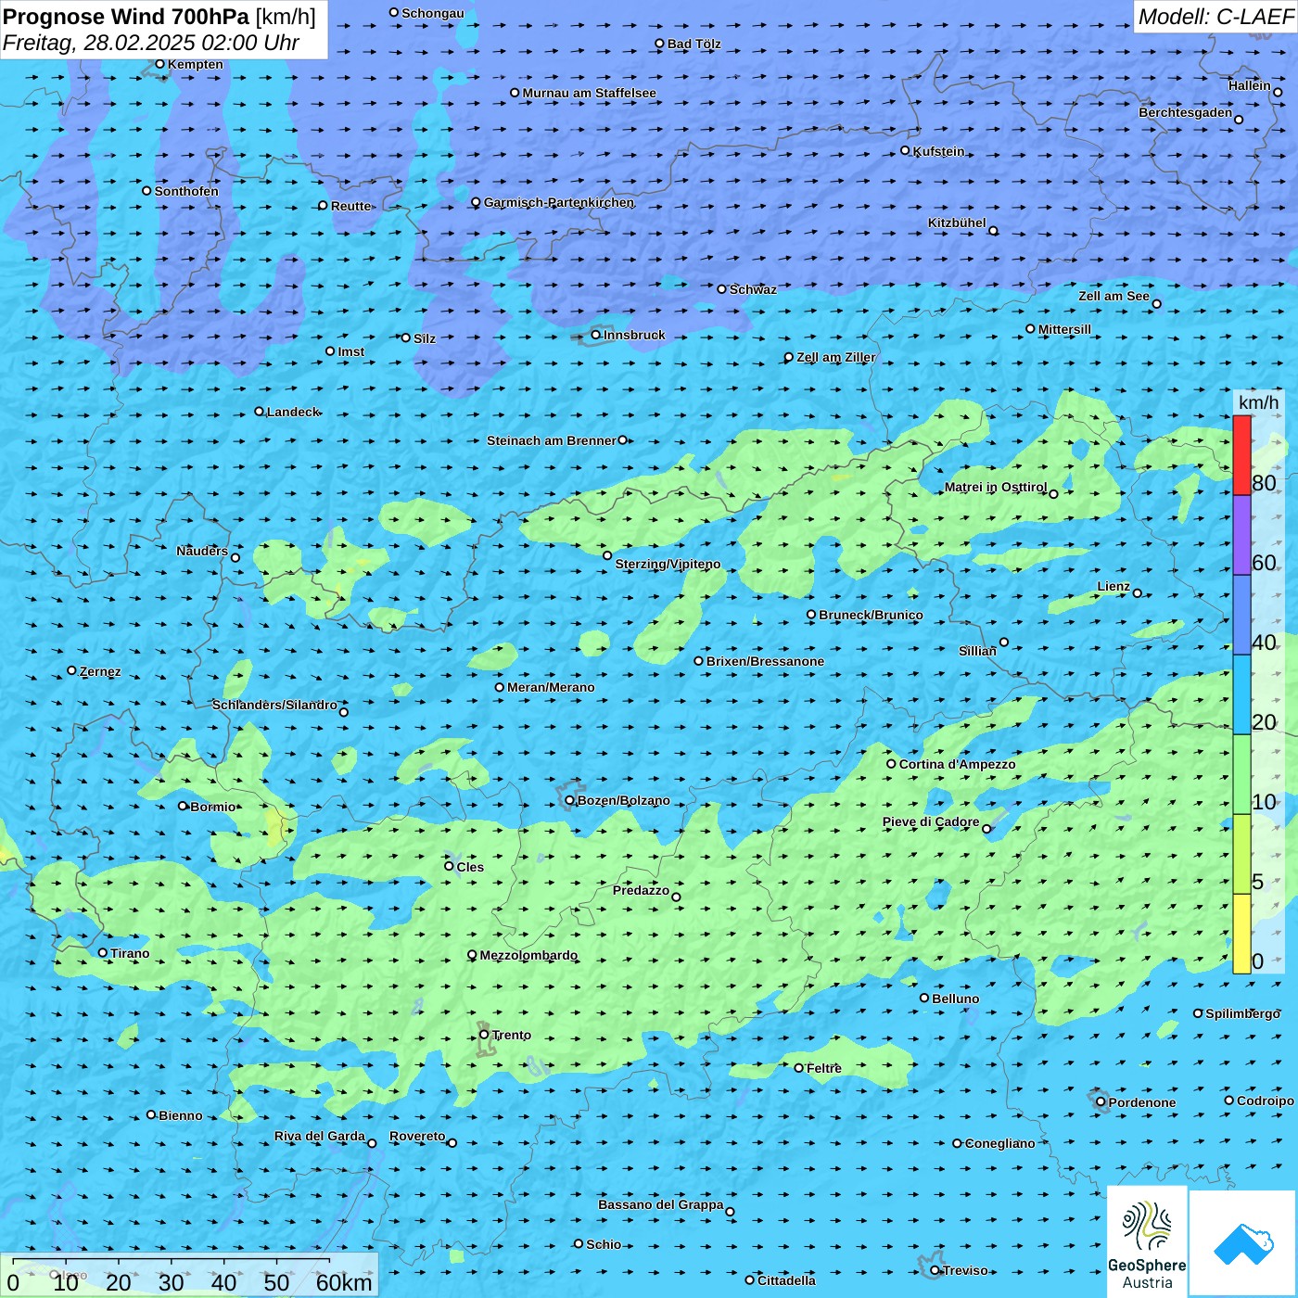Click the 'Zell am Ziller' label

pos(835,357)
